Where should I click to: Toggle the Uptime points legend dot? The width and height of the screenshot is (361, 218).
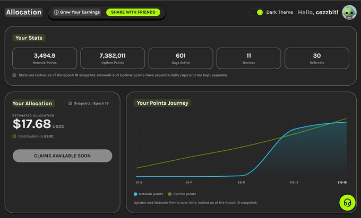170,194
